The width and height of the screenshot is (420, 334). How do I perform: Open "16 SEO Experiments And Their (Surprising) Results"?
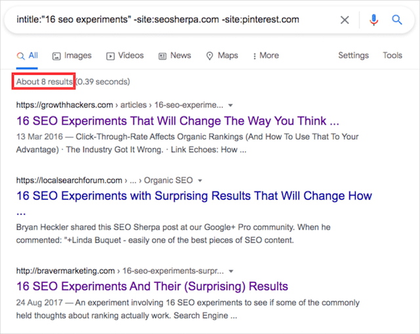coord(152,286)
